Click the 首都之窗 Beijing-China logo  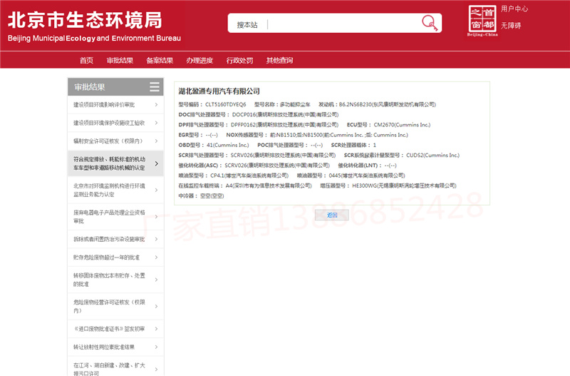click(484, 21)
